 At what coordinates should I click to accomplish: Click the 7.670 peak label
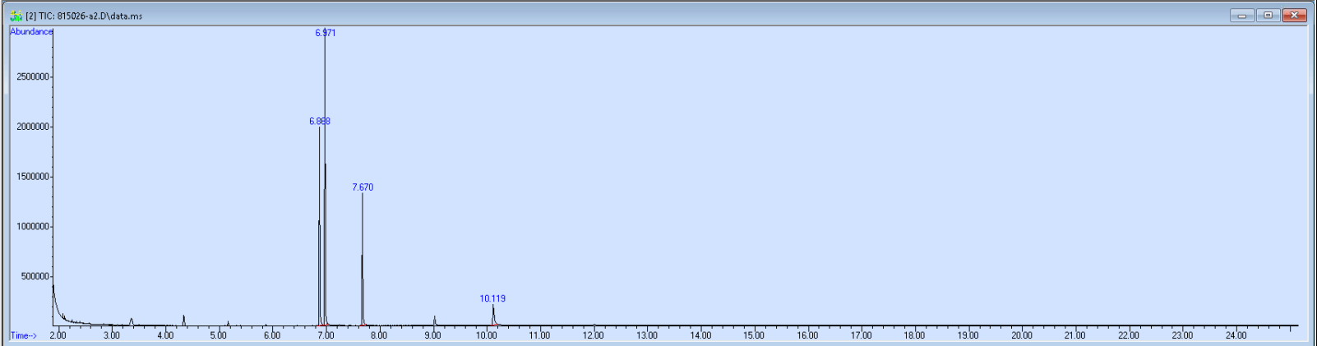(x=363, y=187)
